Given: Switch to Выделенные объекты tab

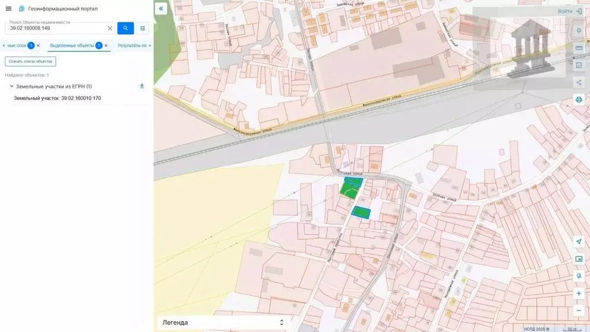Looking at the screenshot, I should (x=71, y=45).
